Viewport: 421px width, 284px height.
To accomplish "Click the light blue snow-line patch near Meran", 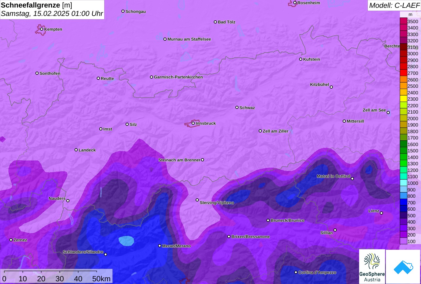I will click(x=126, y=241).
